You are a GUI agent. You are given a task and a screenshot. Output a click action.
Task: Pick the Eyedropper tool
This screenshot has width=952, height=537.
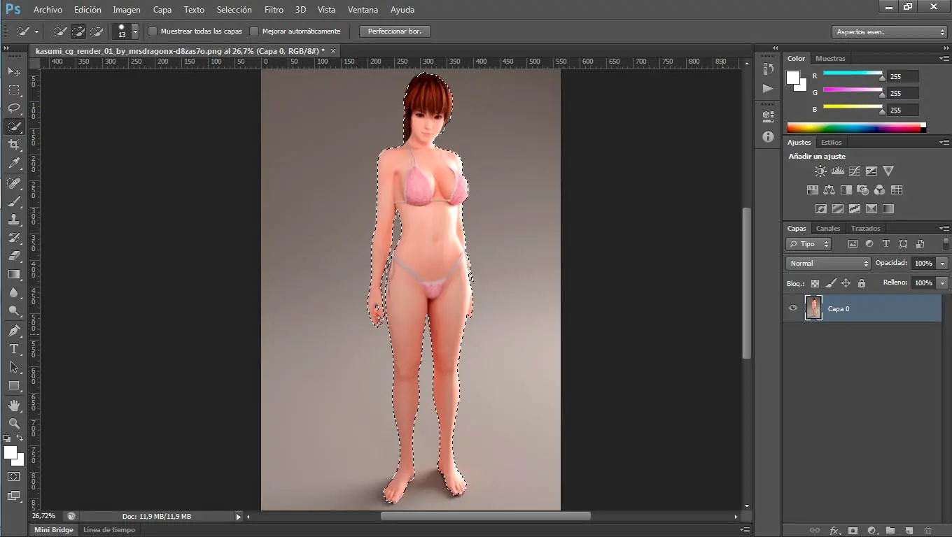14,163
